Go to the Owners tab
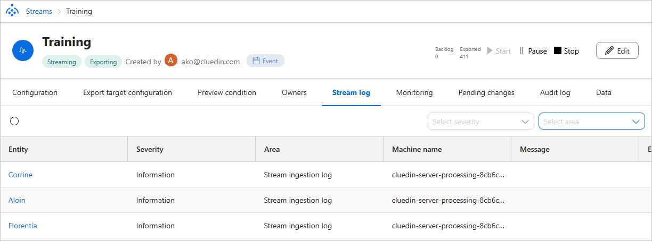 (x=294, y=92)
